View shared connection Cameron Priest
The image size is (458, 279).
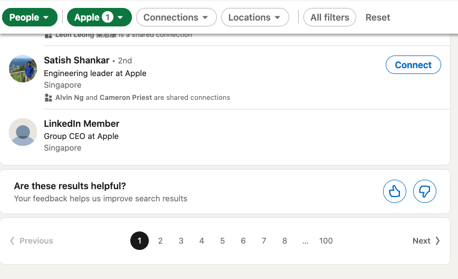(x=126, y=97)
